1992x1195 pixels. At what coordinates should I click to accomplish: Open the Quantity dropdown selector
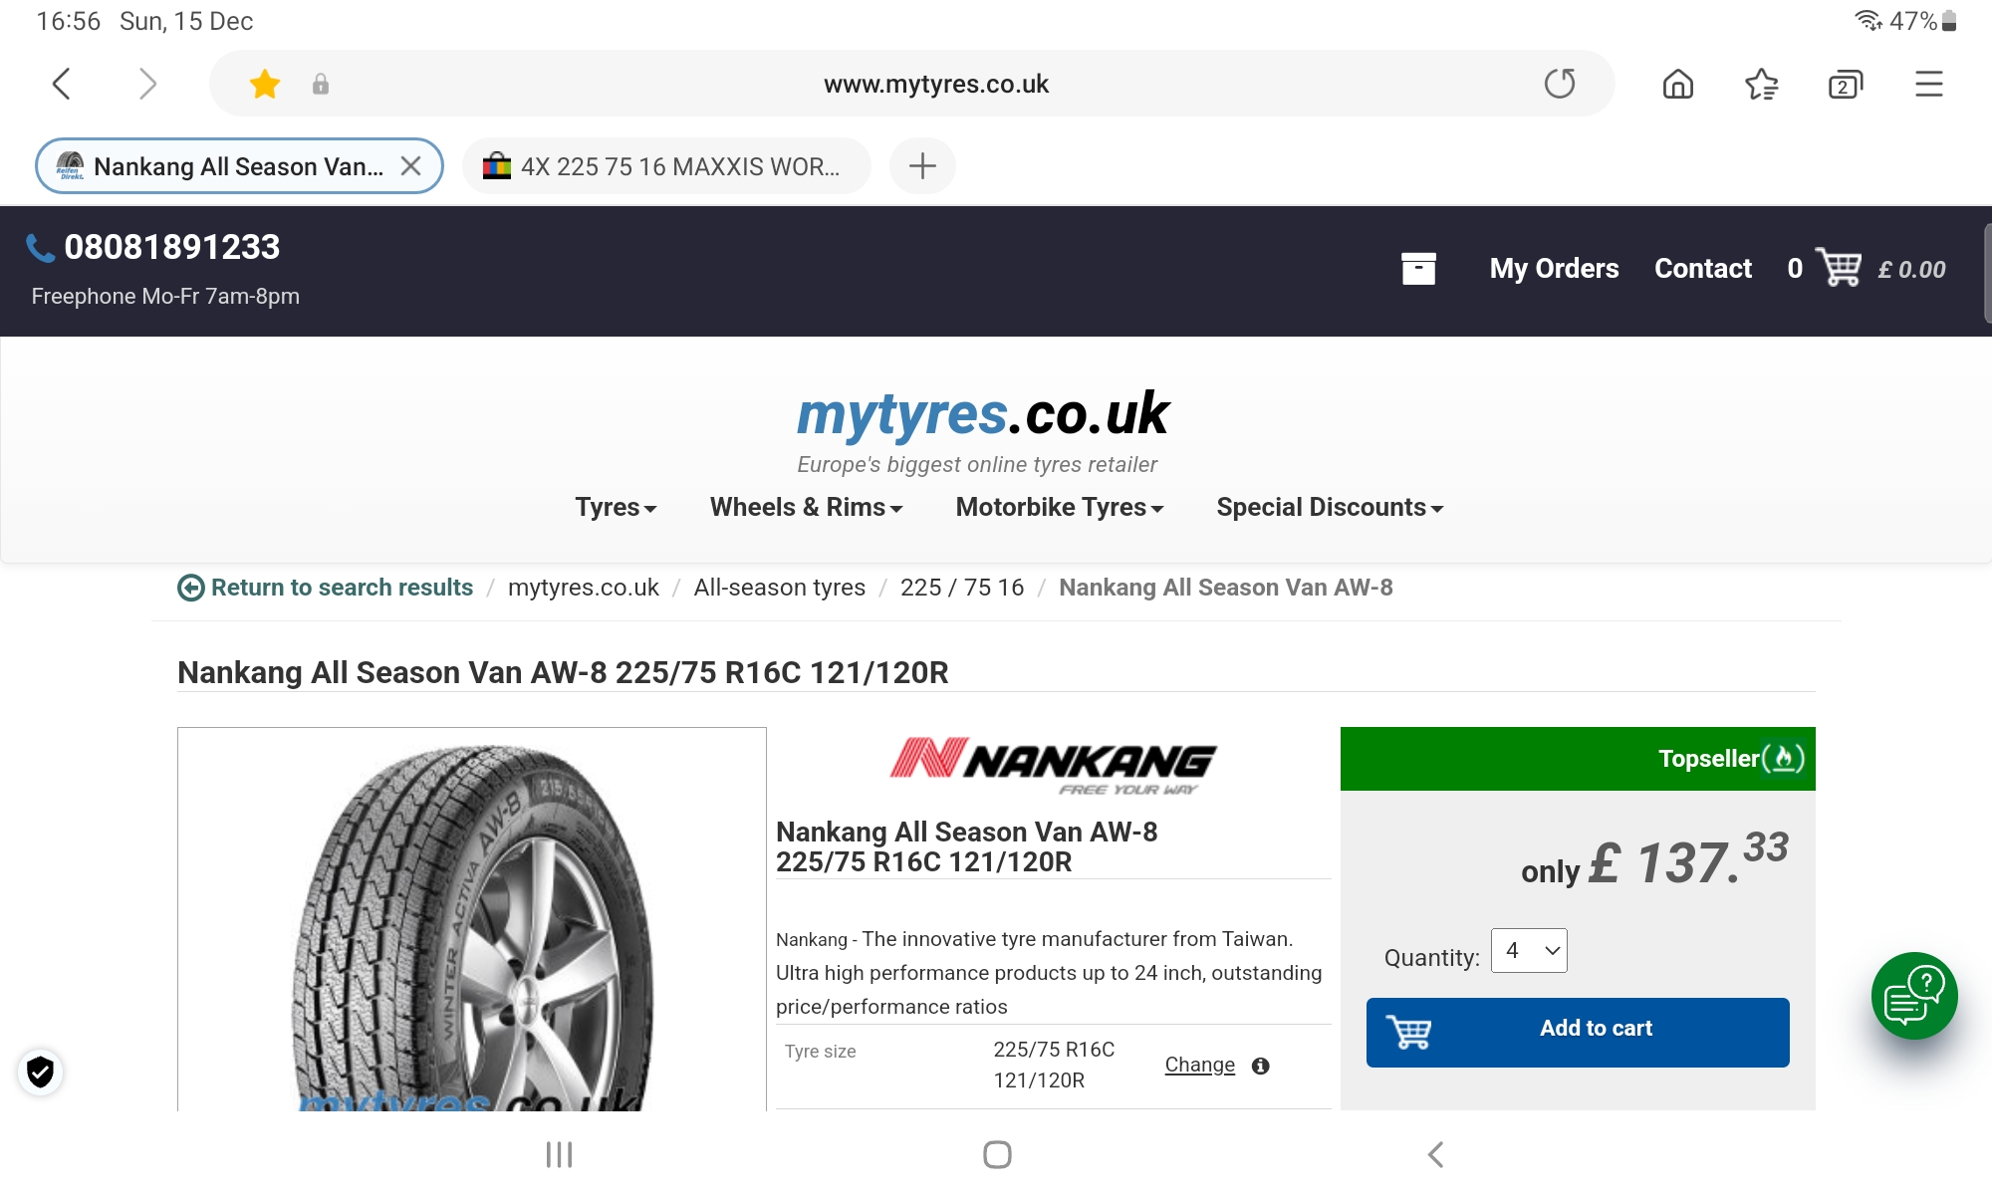click(x=1529, y=951)
